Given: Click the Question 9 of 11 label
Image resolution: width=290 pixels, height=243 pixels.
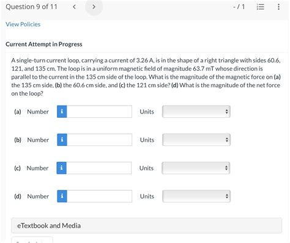Looking at the screenshot, I should click(x=31, y=7).
